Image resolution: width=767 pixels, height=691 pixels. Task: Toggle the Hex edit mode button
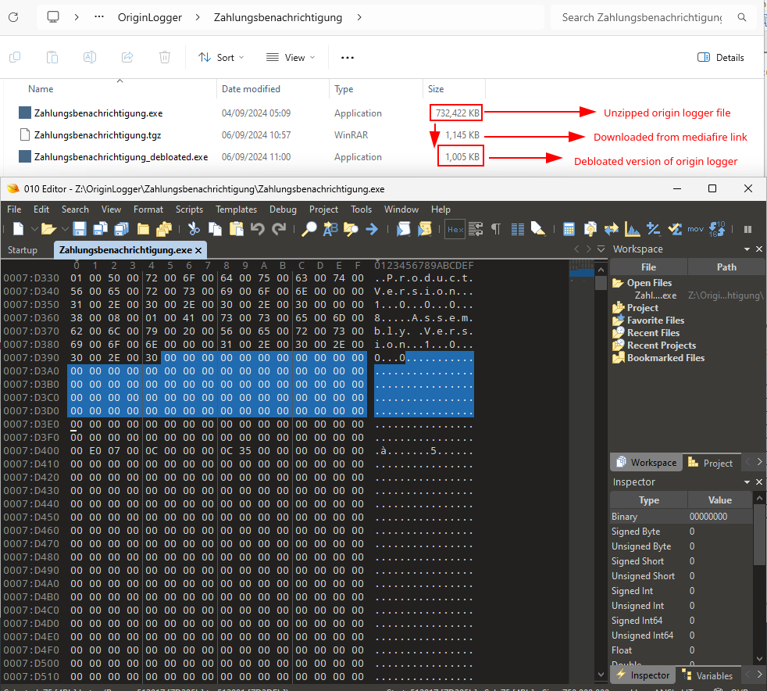[455, 229]
